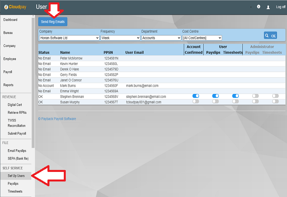287x197 pixels.
Task: Click the Cloudpay logo
Action: point(15,7)
